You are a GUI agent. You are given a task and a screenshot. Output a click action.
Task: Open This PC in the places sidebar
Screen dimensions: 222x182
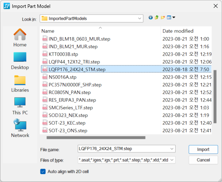point(20,106)
